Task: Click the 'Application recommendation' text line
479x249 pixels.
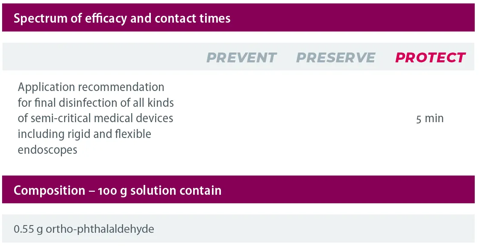Action: click(91, 87)
